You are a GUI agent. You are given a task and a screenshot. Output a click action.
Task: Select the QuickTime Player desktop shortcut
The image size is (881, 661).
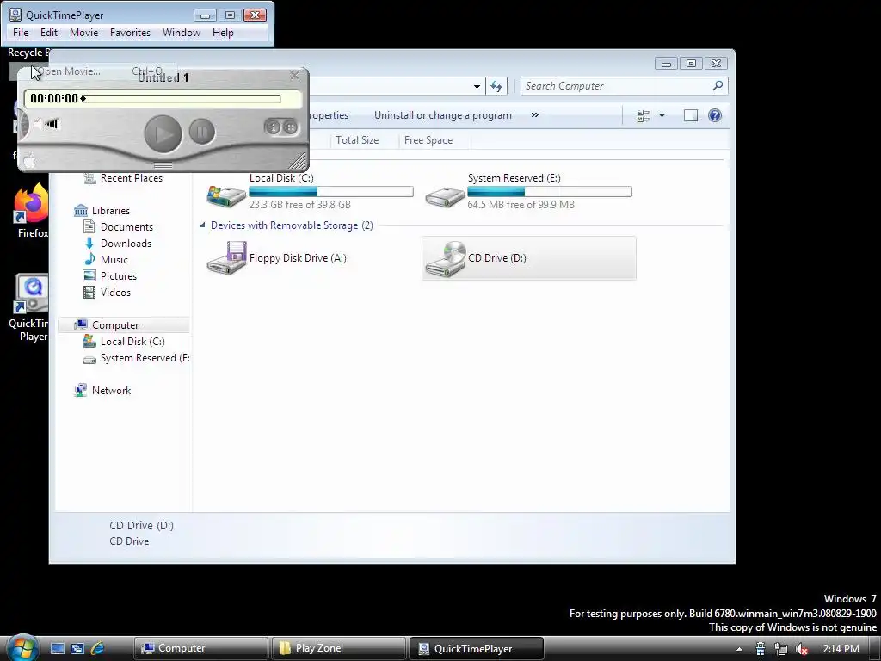[28, 308]
